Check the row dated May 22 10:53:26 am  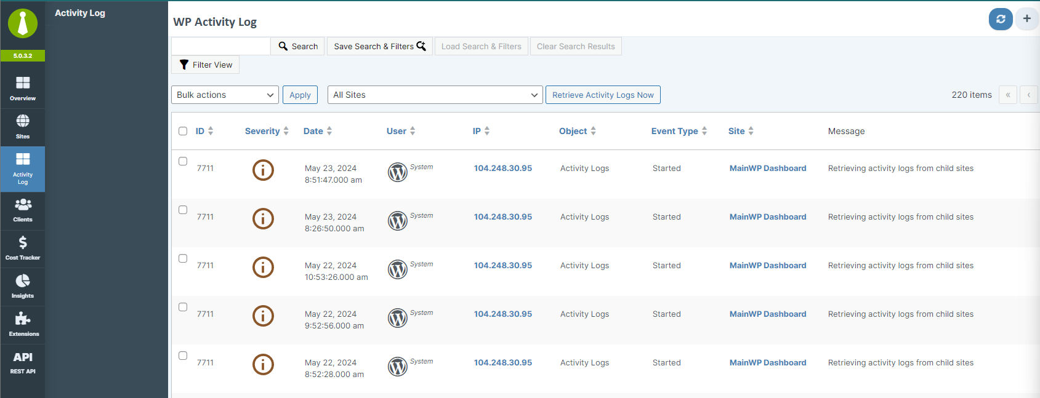pos(183,258)
